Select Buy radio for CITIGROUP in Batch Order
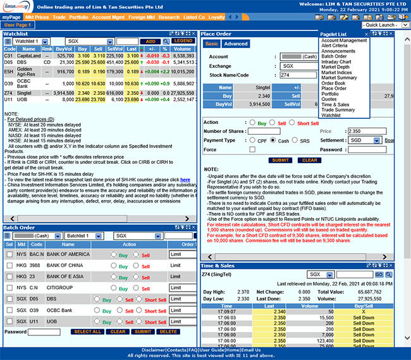The width and height of the screenshot is (411, 360). [x=113, y=288]
